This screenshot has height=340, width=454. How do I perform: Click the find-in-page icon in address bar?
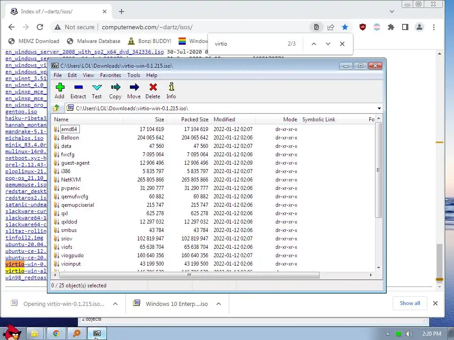tap(317, 27)
